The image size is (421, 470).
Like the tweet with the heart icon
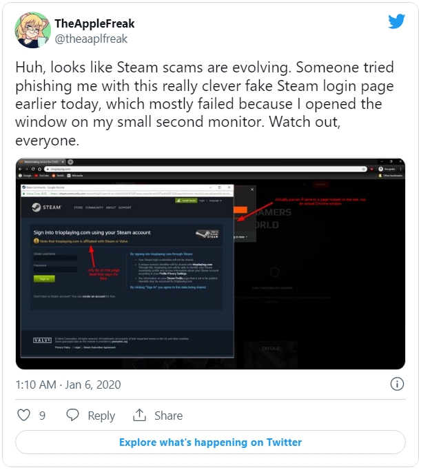point(23,415)
